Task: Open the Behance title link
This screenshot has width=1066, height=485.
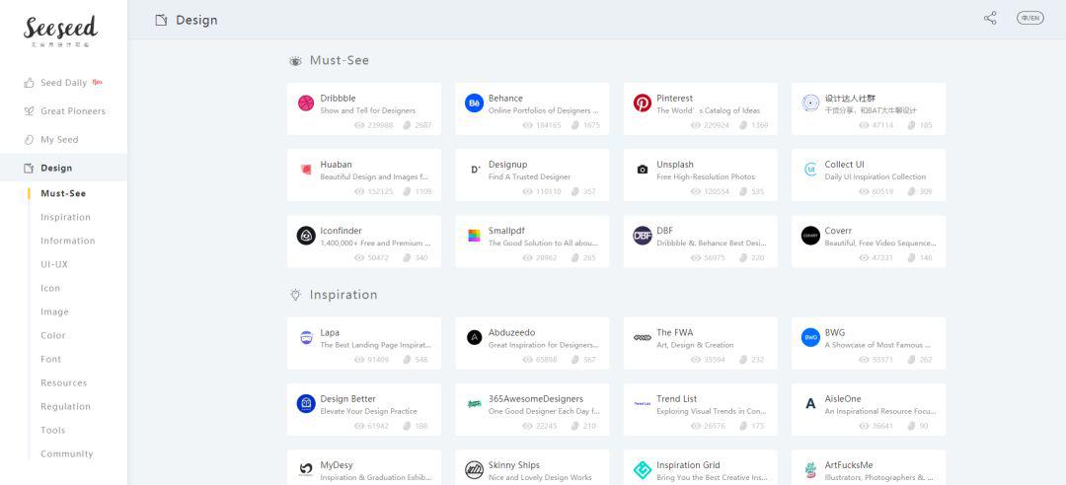Action: 505,99
